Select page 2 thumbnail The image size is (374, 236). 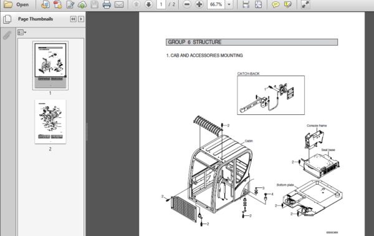(50, 122)
